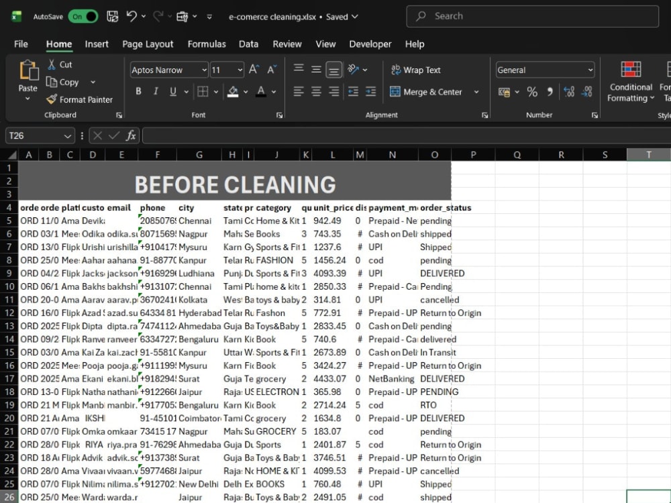Decrease indent in cell
The width and height of the screenshot is (671, 503).
353,91
